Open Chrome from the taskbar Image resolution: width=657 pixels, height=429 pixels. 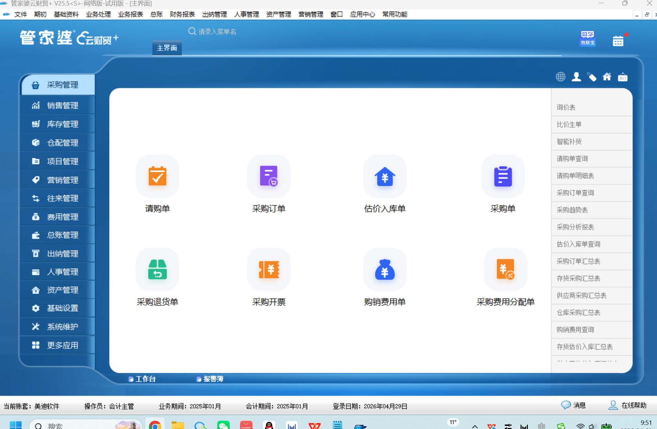155,425
